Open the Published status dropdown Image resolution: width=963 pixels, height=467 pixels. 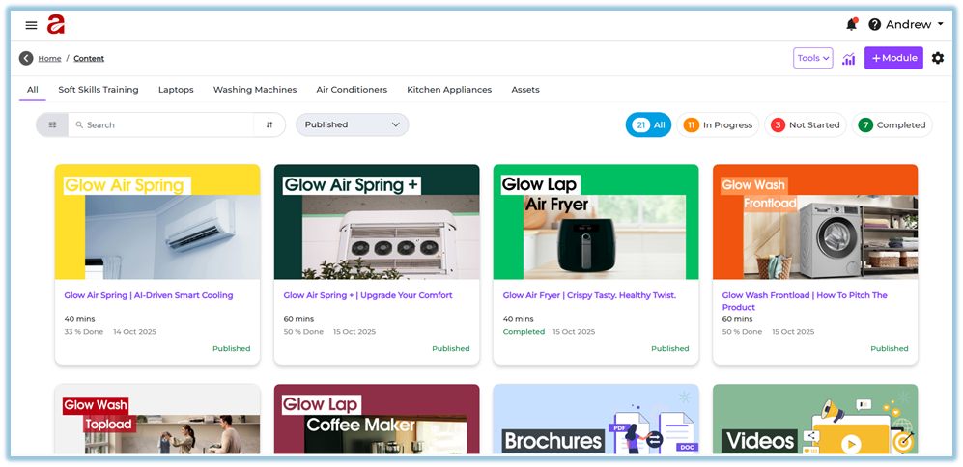point(352,124)
